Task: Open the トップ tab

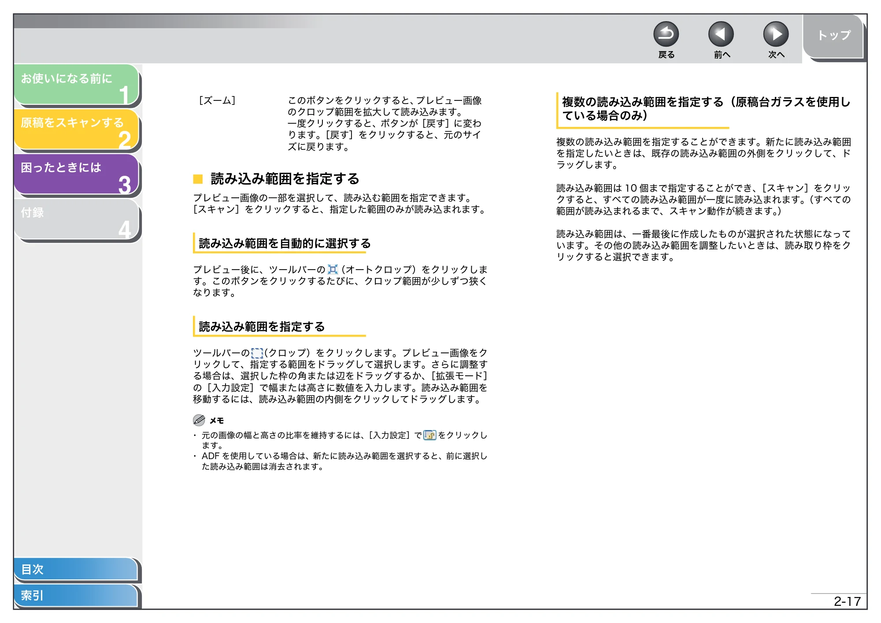Action: point(833,36)
